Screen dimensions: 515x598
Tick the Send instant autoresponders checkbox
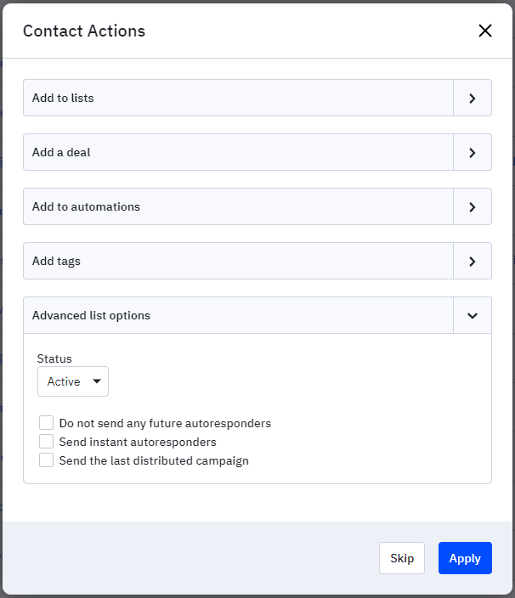46,442
